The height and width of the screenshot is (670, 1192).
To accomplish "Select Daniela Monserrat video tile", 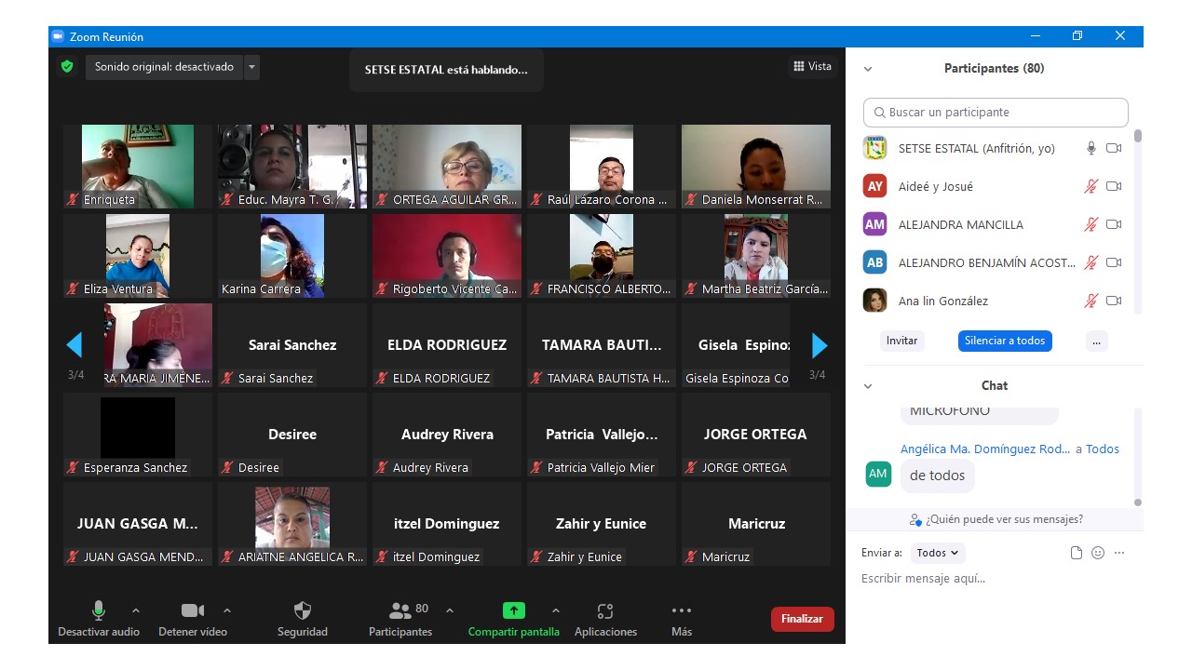I will (756, 167).
